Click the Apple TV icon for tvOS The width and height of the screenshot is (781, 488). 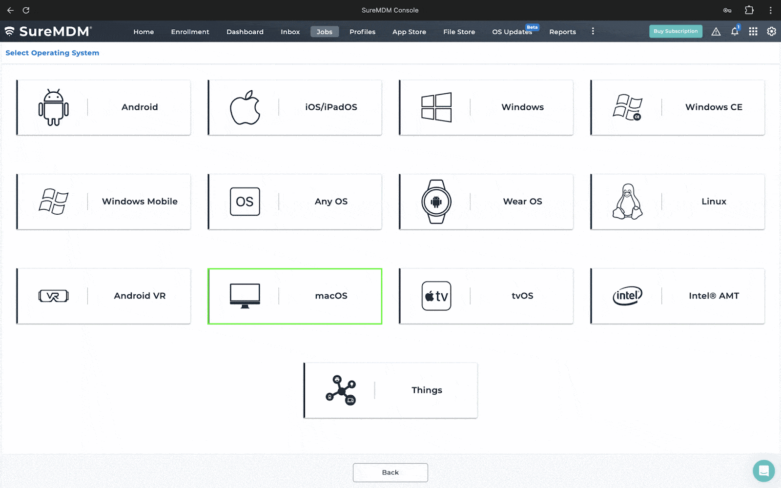(x=436, y=296)
